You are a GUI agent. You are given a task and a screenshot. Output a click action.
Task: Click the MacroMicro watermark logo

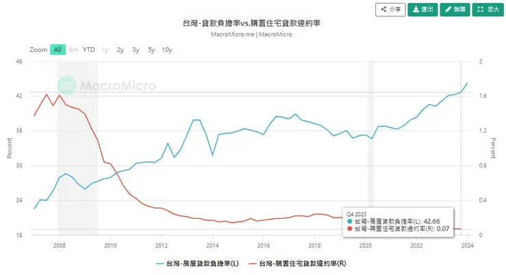(107, 86)
